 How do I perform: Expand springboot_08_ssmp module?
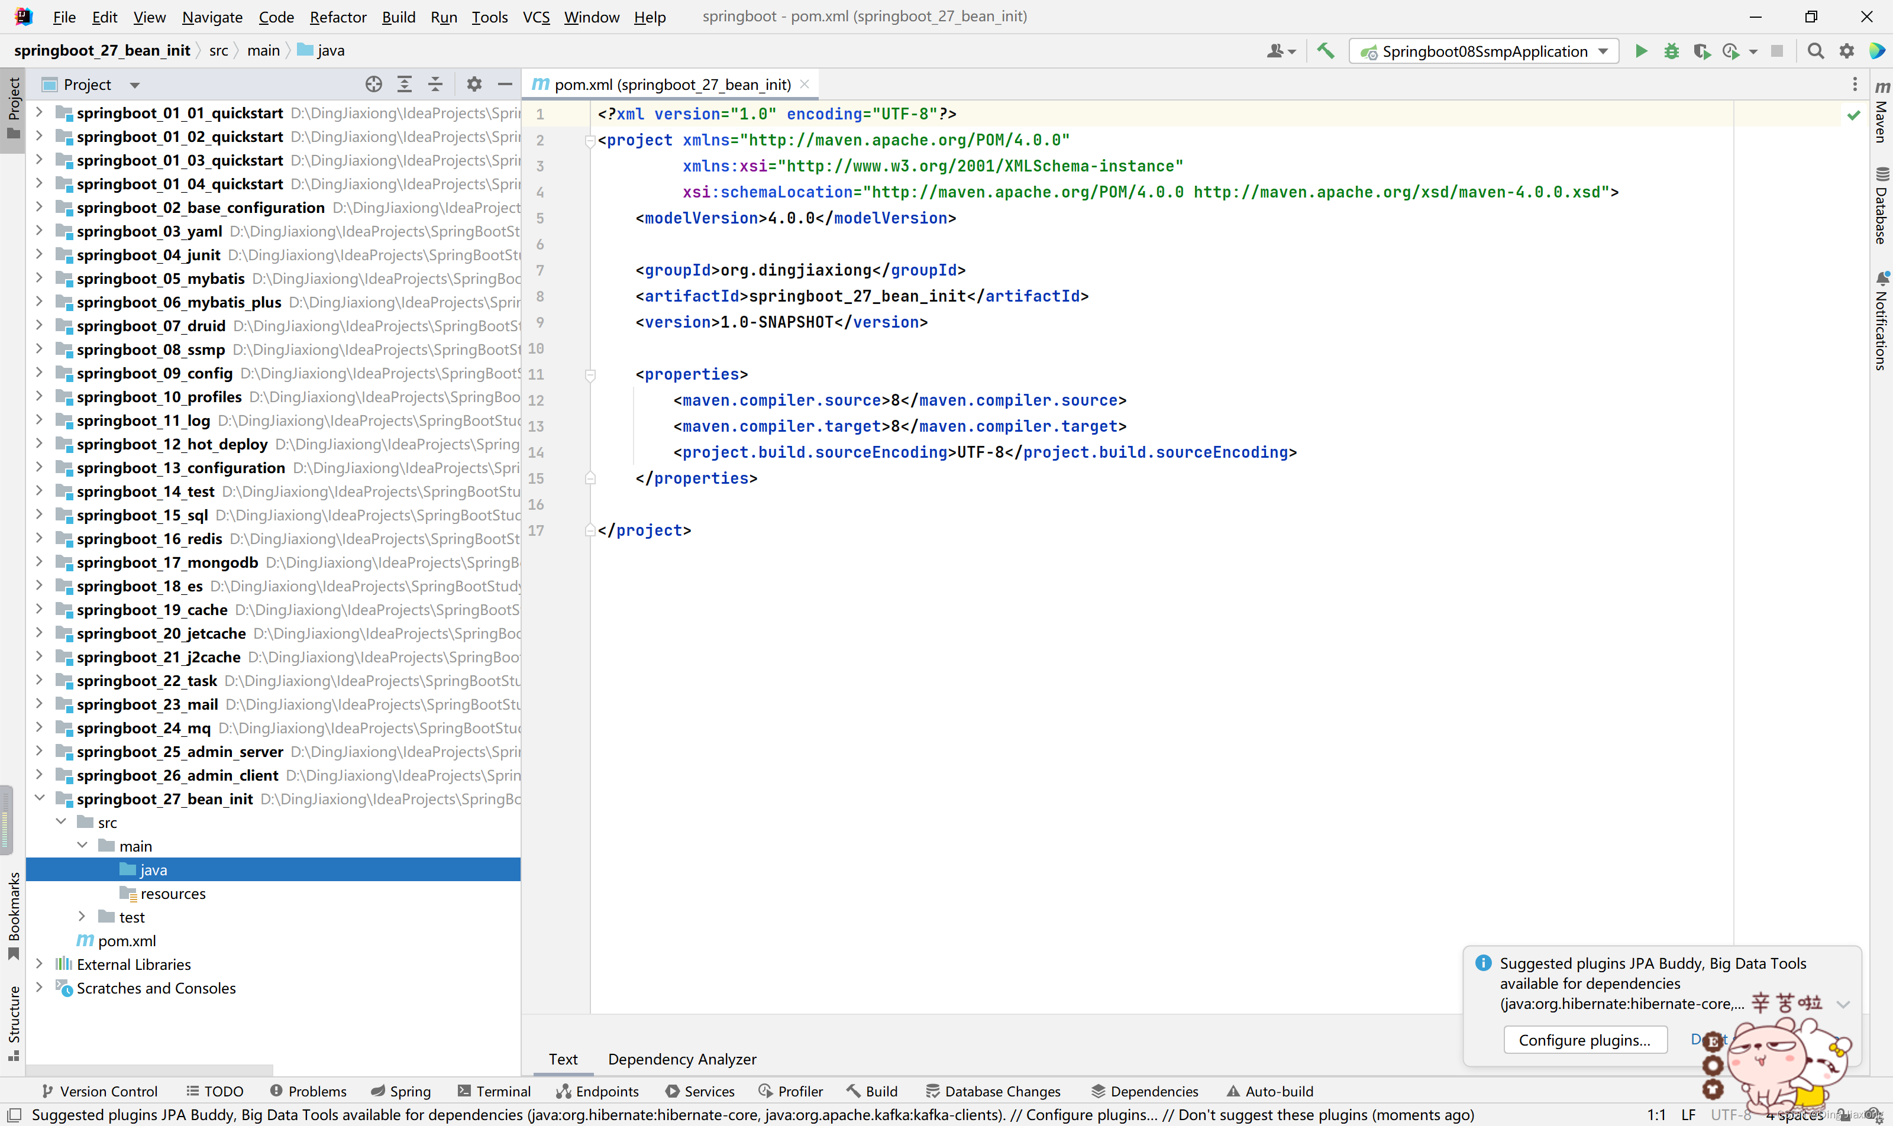40,349
